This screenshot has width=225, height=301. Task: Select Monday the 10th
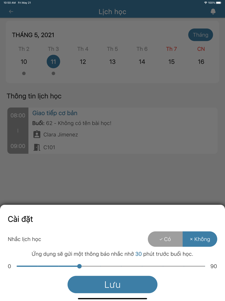pyautogui.click(x=24, y=62)
